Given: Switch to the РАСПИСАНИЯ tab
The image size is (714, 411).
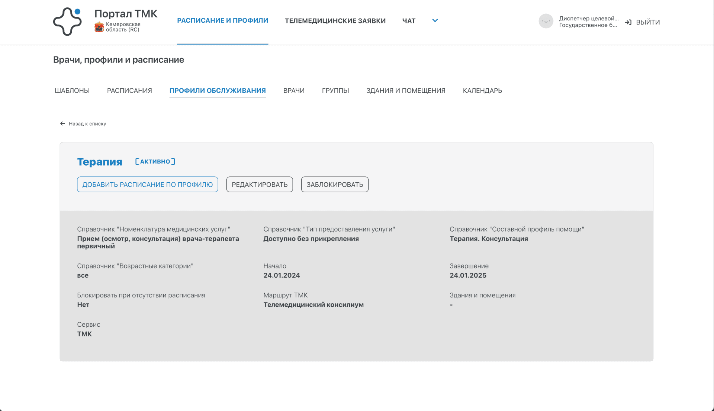Looking at the screenshot, I should click(129, 91).
